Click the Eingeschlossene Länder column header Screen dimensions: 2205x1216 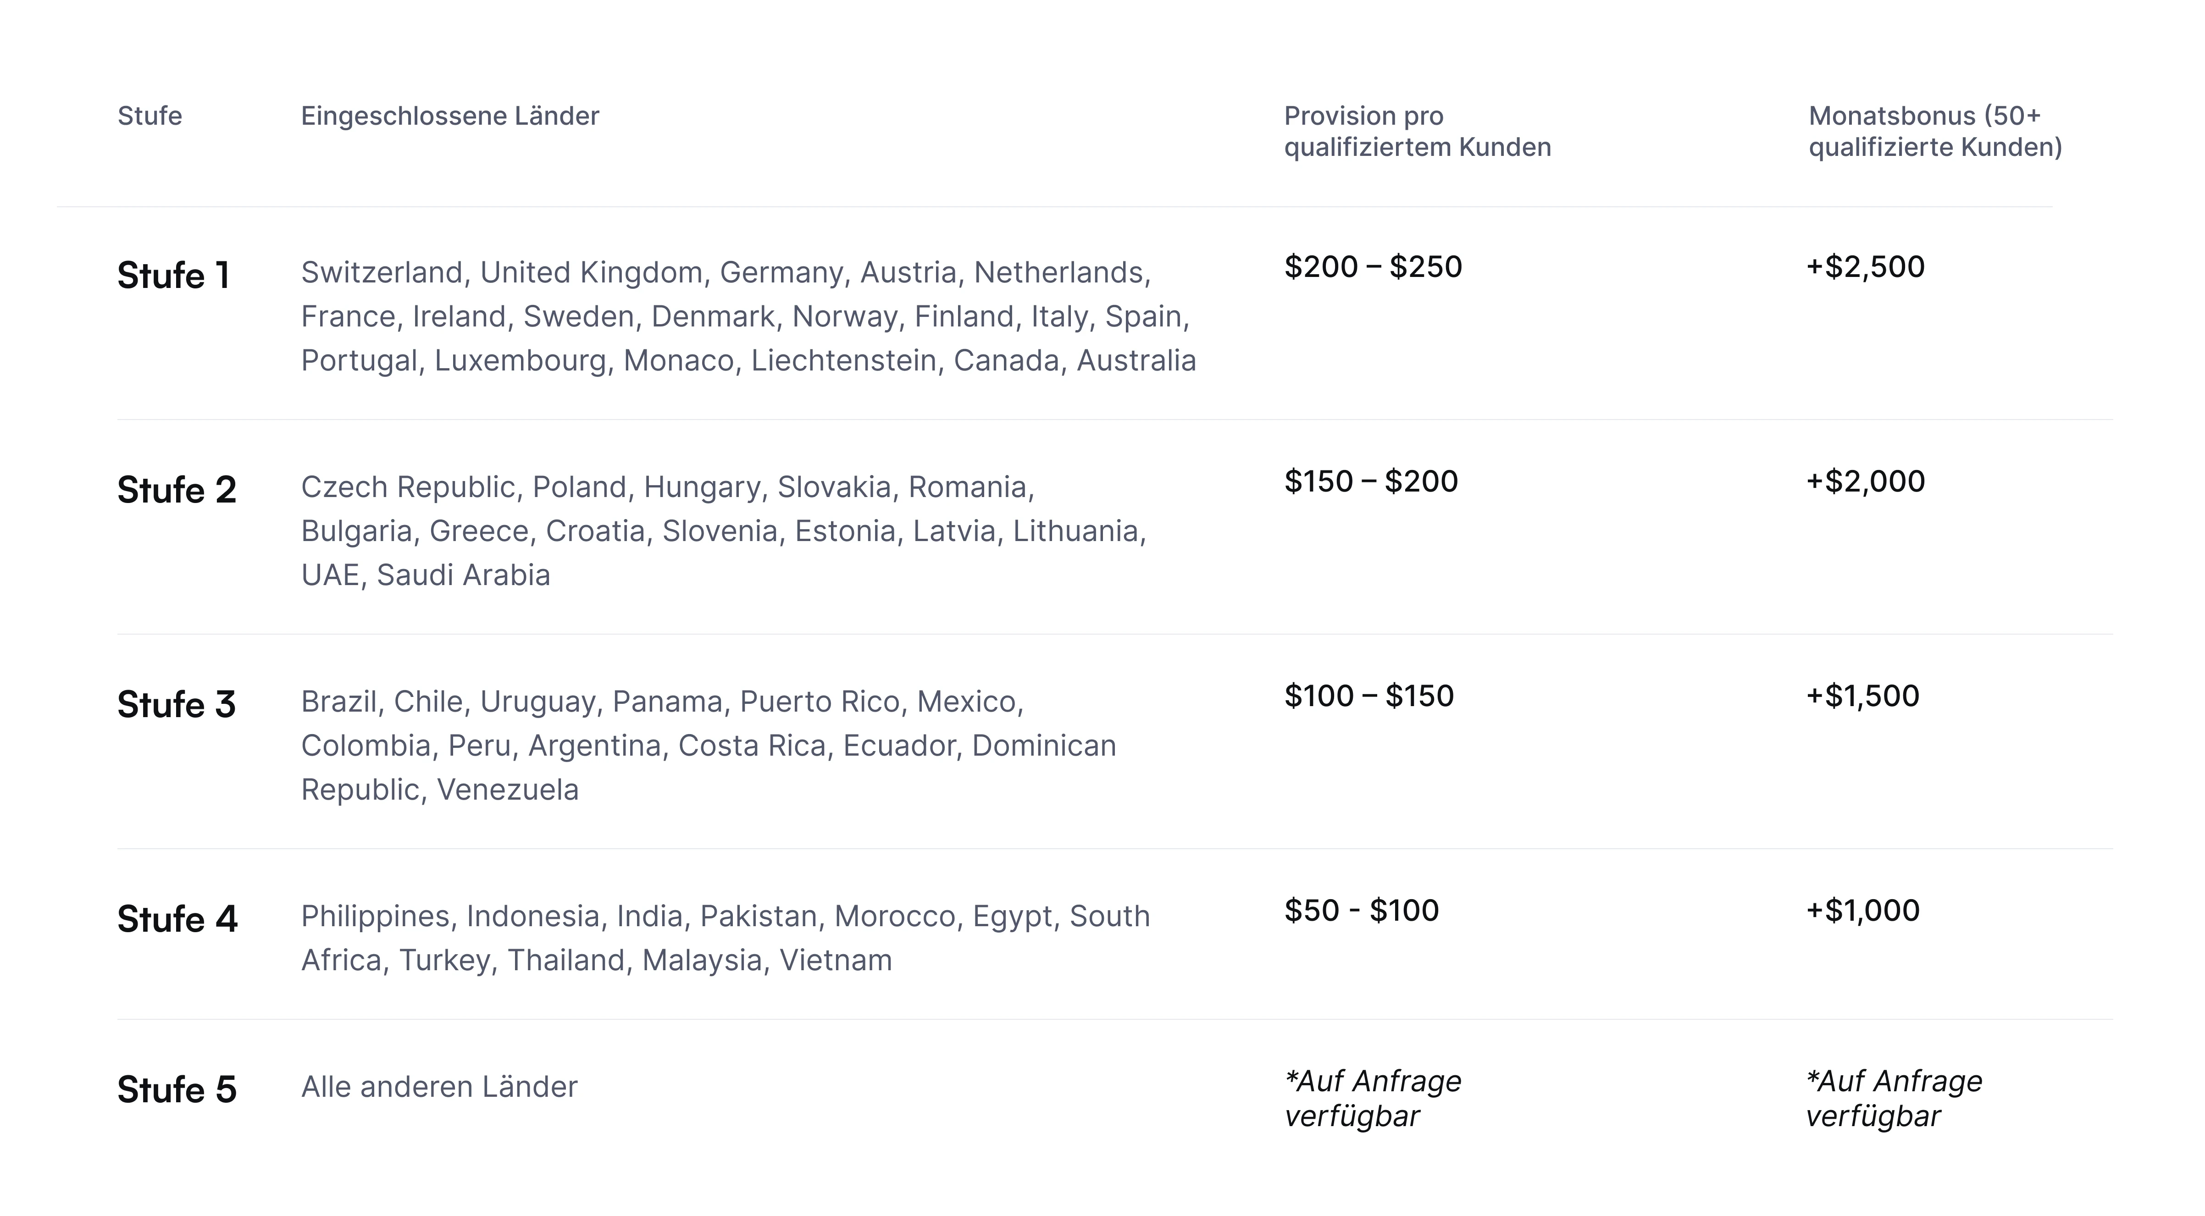449,116
